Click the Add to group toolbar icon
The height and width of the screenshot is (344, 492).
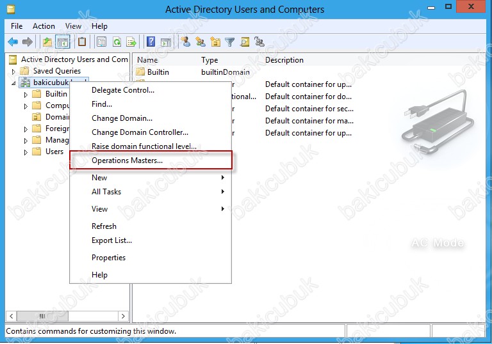coord(259,42)
